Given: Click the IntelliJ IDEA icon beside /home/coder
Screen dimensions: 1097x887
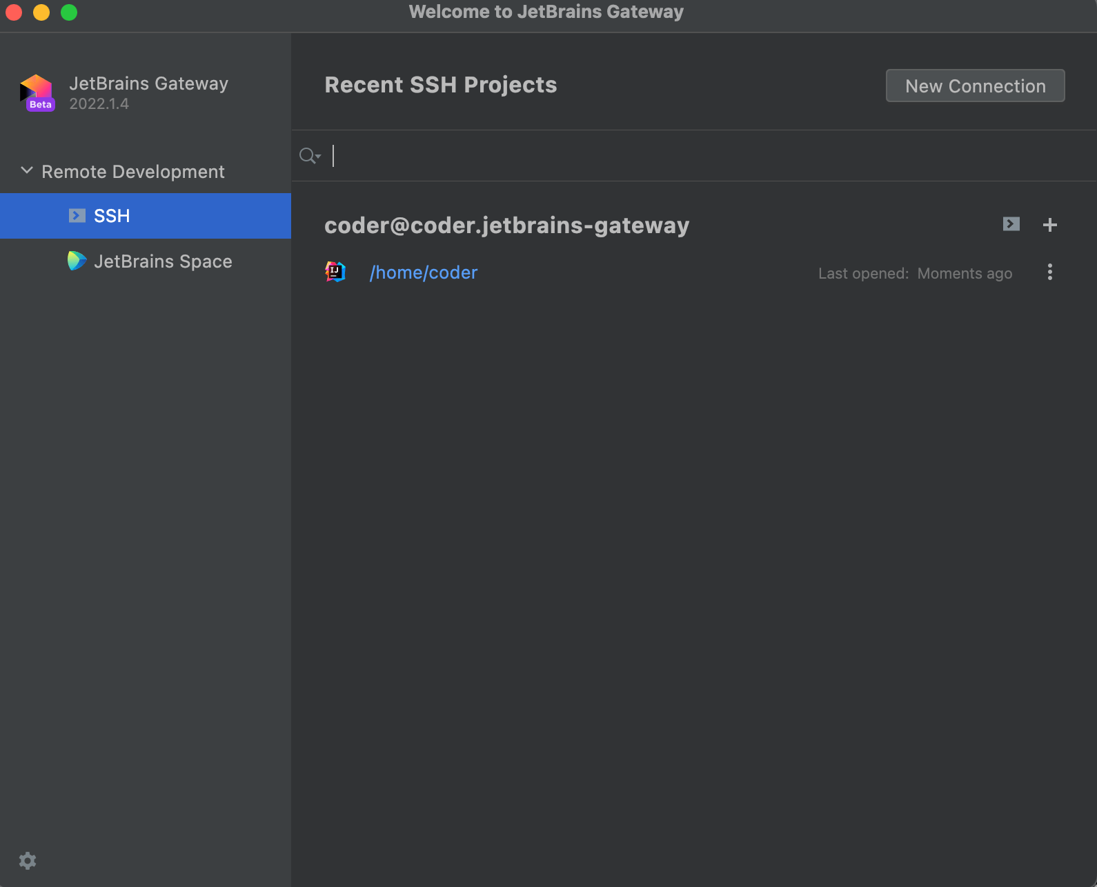Looking at the screenshot, I should point(335,272).
